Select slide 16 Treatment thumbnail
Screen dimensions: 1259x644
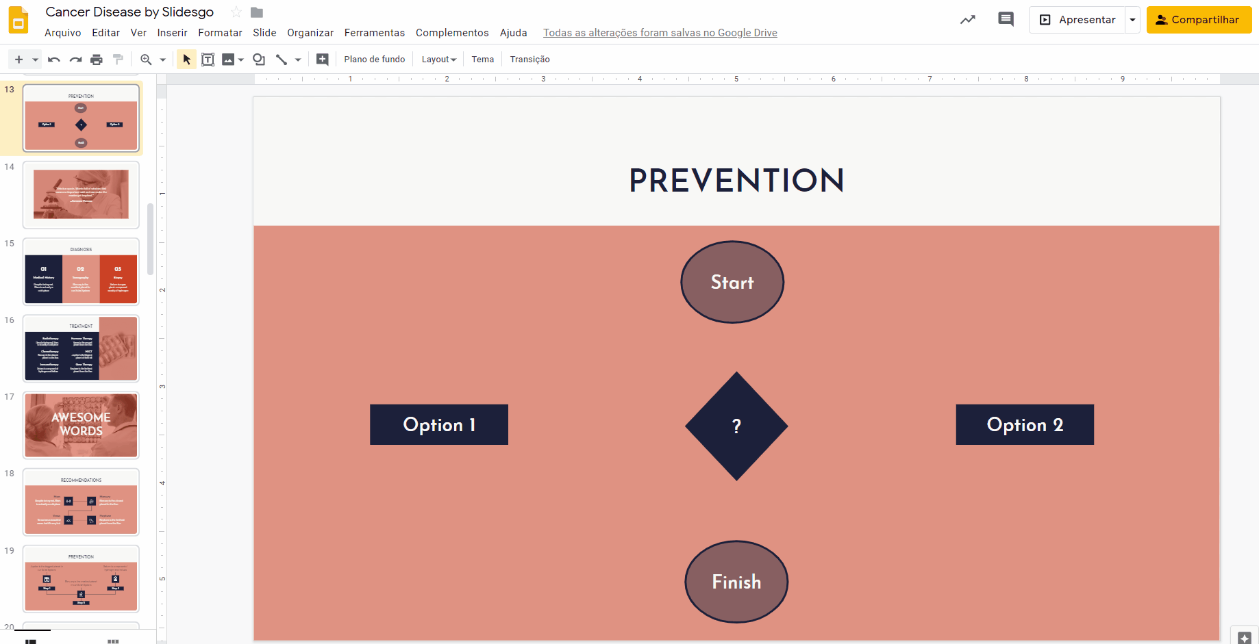click(x=81, y=348)
